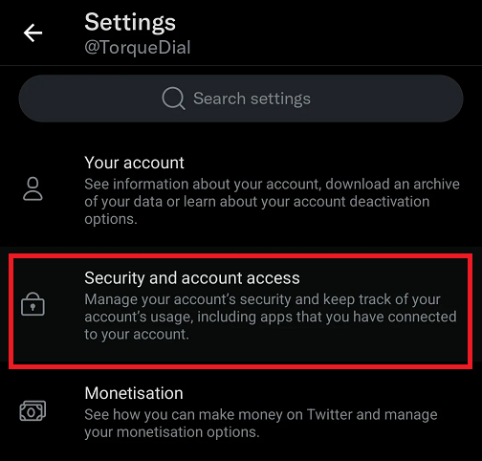Tap the padlock security icon
Screen dimensions: 482x461
[x=33, y=304]
